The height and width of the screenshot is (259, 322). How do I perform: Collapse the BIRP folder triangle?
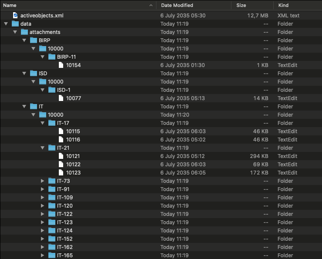(x=24, y=40)
